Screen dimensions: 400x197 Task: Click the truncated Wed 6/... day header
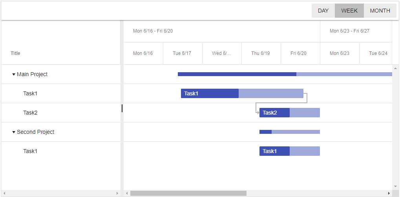(x=222, y=53)
